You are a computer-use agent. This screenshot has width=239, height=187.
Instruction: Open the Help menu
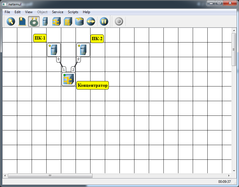pyautogui.click(x=86, y=12)
